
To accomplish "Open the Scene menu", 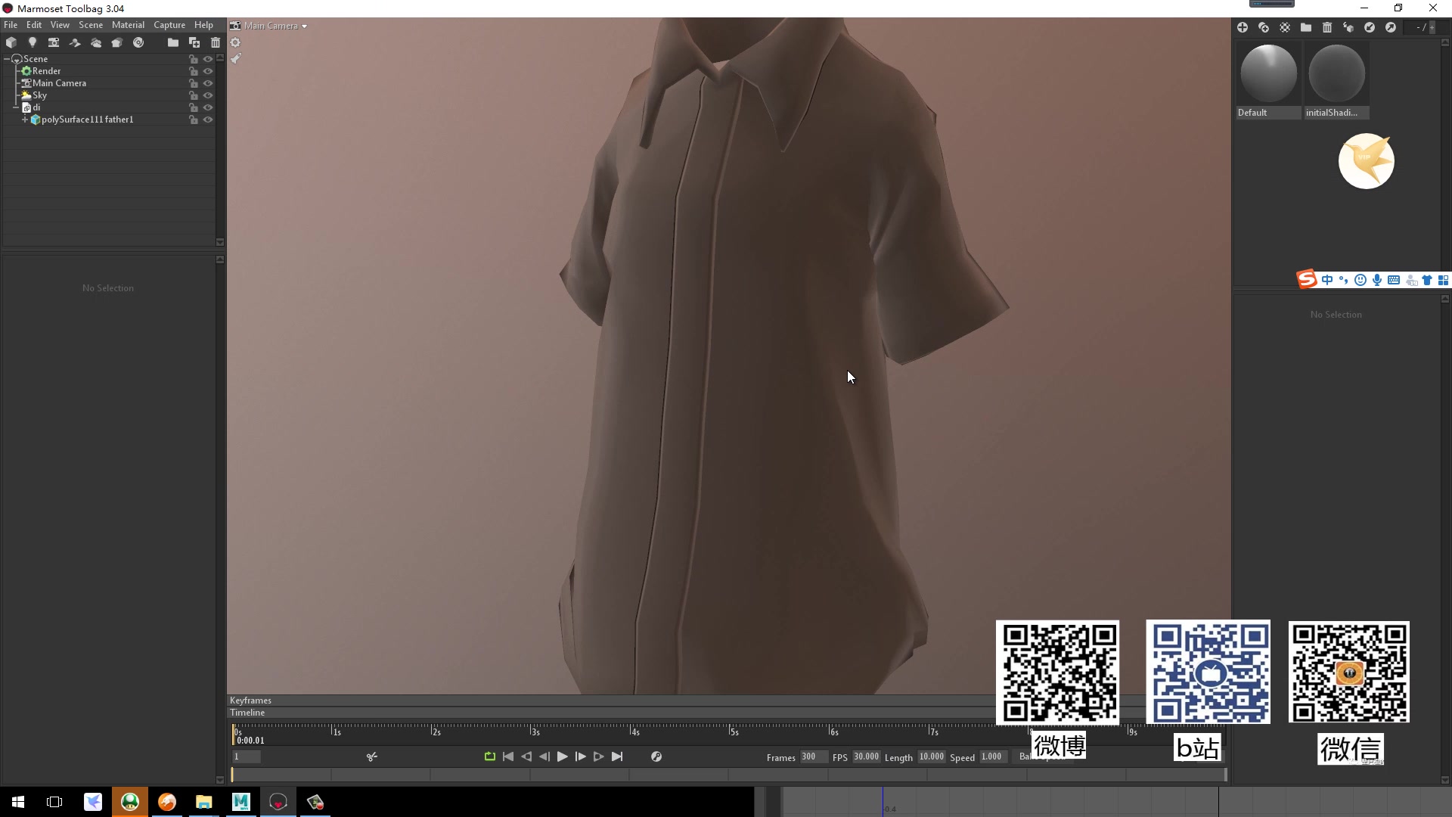I will [x=91, y=25].
